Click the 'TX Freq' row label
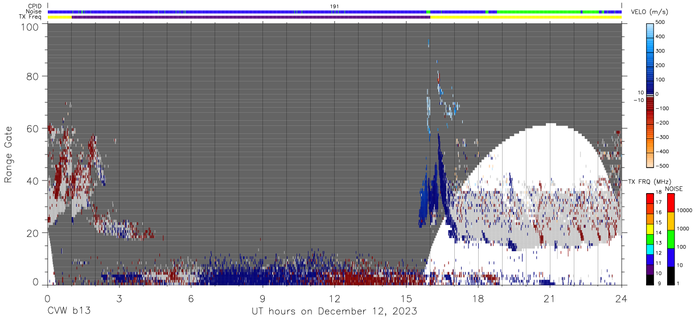Image resolution: width=699 pixels, height=323 pixels. [x=30, y=17]
